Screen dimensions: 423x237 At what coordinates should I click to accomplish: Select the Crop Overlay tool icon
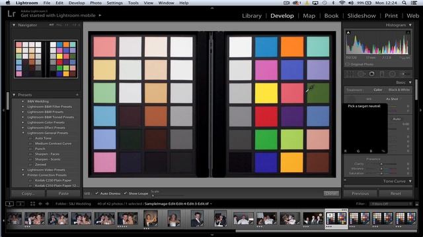click(350, 74)
